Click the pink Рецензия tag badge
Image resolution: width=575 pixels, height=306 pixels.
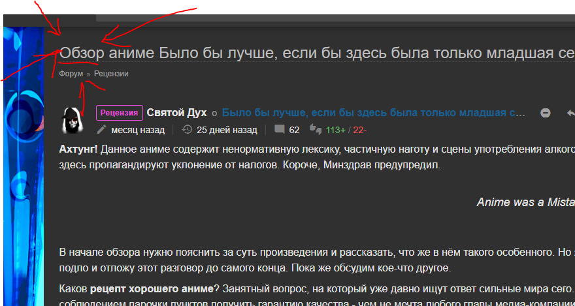pos(120,112)
